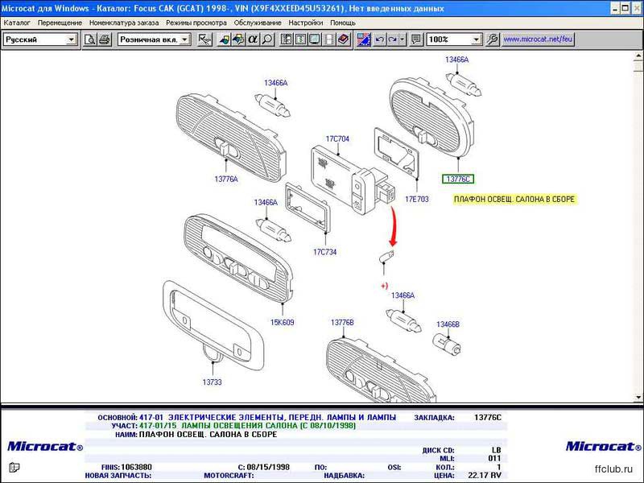Click the split-pane index view icon

287,39
